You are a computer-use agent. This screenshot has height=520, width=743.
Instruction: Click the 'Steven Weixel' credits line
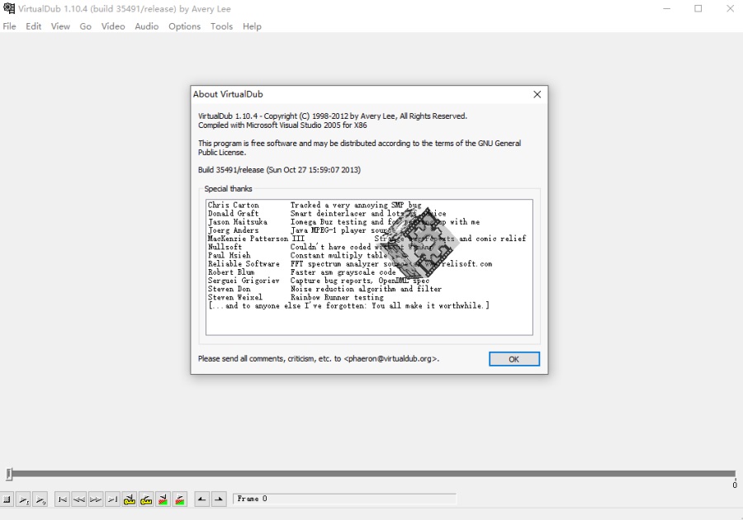(x=296, y=297)
